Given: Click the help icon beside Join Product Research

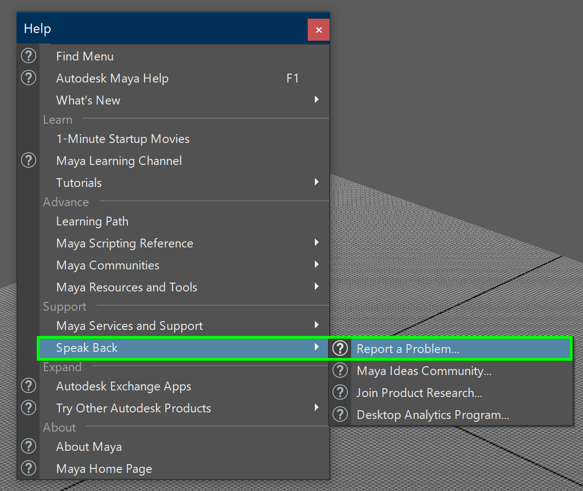Looking at the screenshot, I should tap(340, 392).
